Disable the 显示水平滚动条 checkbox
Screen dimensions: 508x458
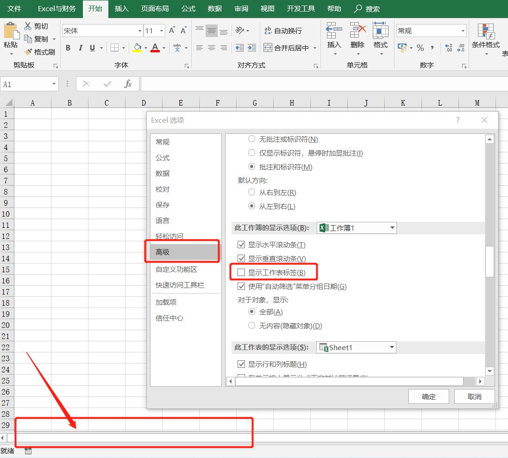pyautogui.click(x=241, y=245)
